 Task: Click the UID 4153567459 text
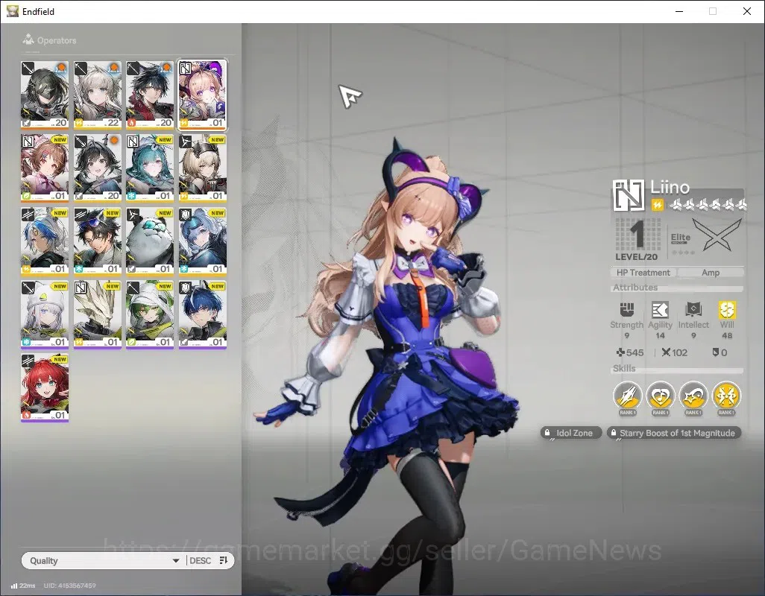[x=70, y=586]
